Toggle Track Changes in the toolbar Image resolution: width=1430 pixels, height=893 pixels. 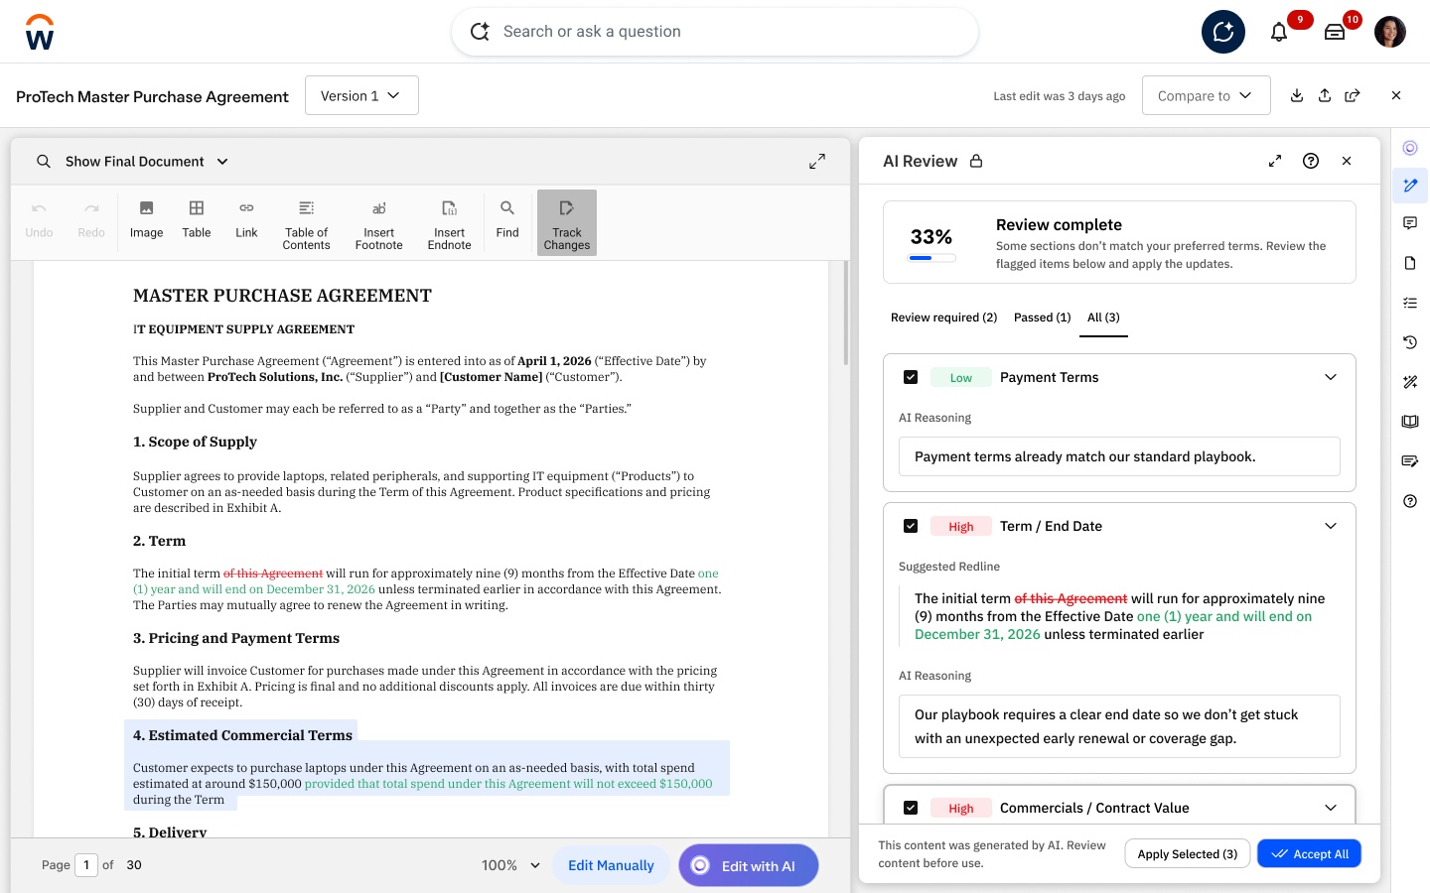pyautogui.click(x=566, y=222)
